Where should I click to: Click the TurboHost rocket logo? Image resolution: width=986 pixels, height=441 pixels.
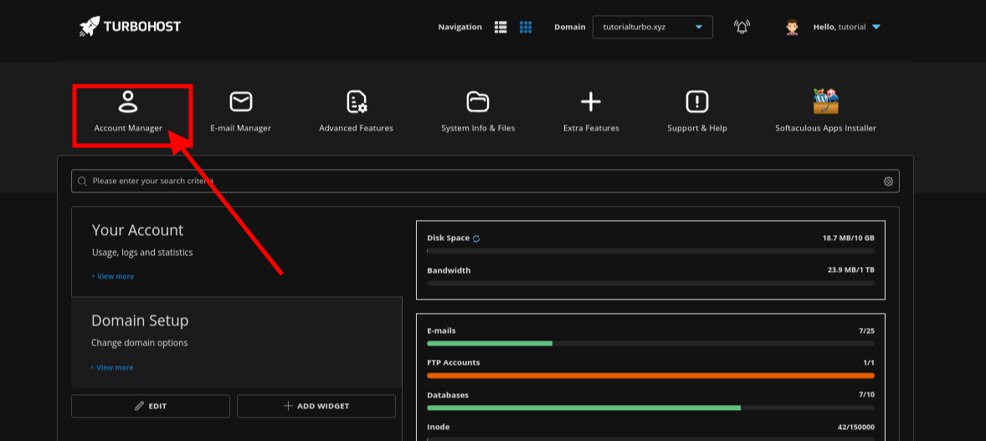(90, 27)
